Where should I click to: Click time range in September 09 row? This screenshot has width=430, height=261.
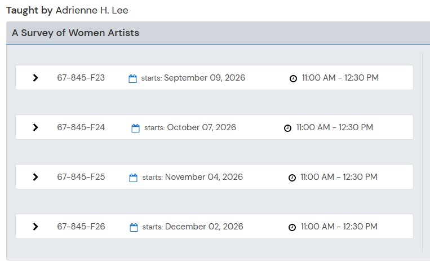pos(340,78)
